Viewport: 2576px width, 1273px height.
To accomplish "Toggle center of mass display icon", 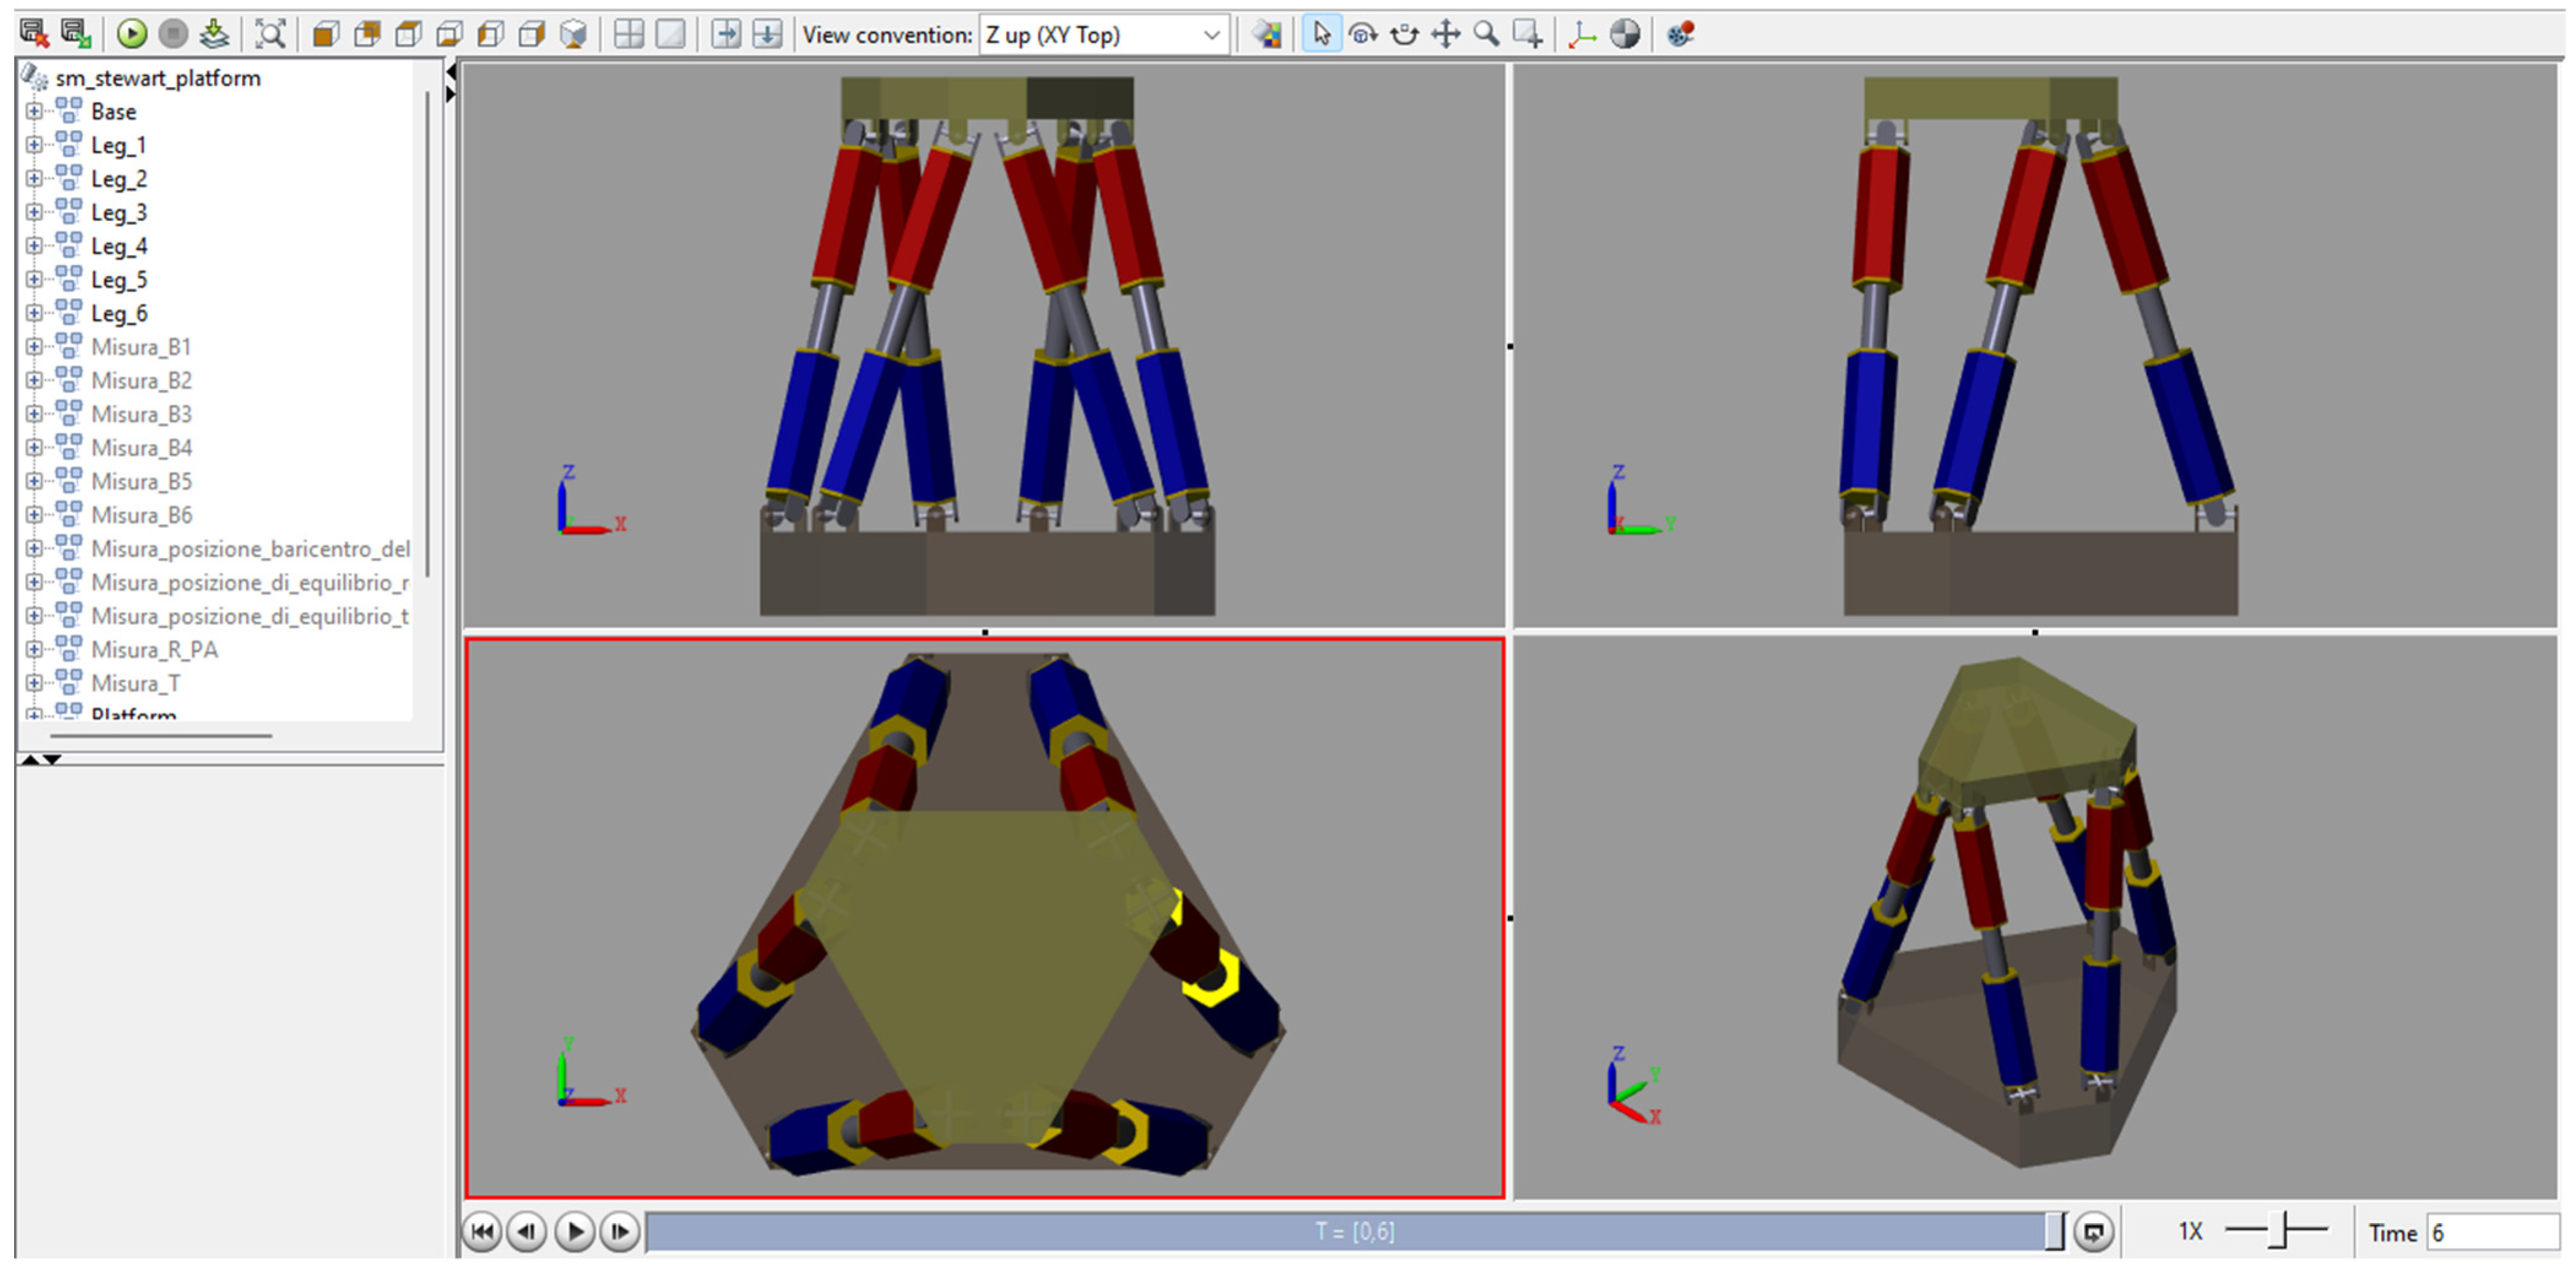I will (1625, 34).
